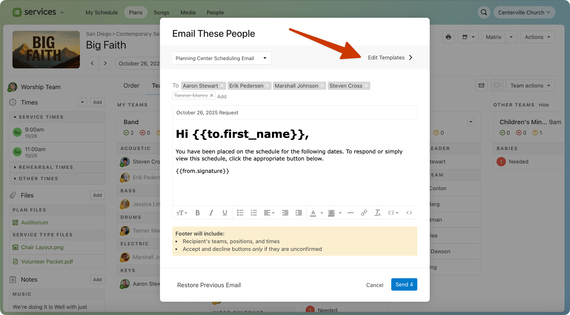Insert a horizontal rule line

pos(350,213)
